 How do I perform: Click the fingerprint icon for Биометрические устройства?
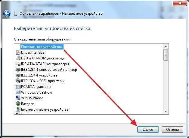click(18, 109)
